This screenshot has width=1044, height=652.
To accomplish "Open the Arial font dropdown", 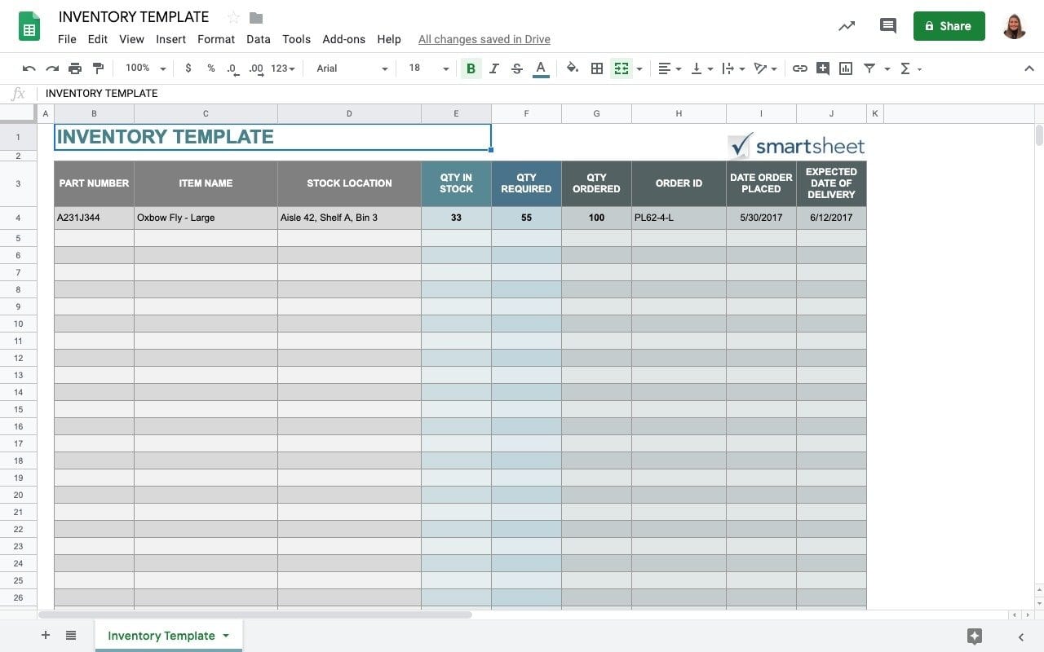I will pos(352,68).
